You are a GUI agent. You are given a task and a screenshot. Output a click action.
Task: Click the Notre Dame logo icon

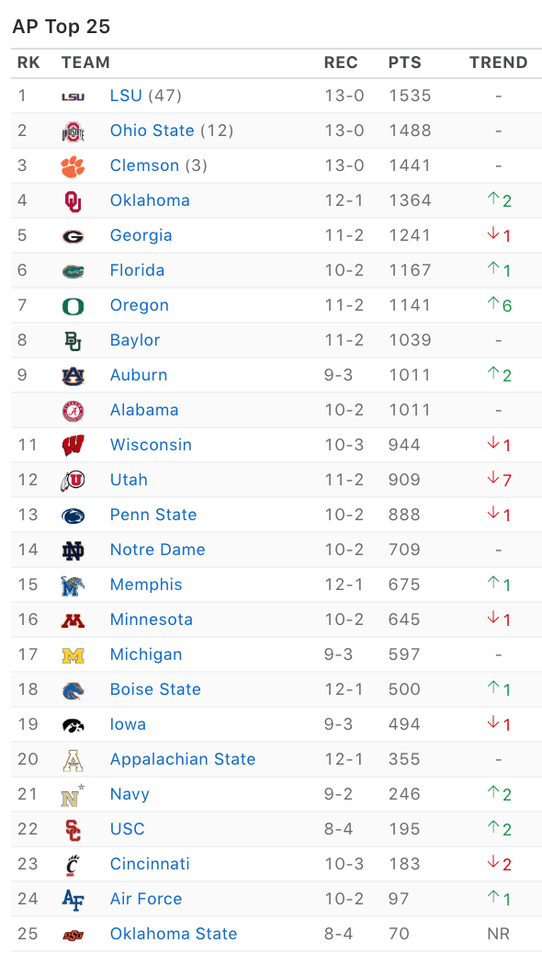coord(73,550)
